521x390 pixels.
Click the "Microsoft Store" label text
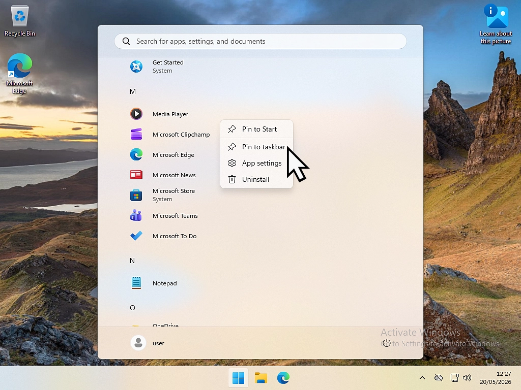click(174, 191)
